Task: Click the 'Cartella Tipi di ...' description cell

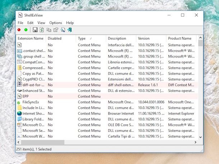Action: 121,136
